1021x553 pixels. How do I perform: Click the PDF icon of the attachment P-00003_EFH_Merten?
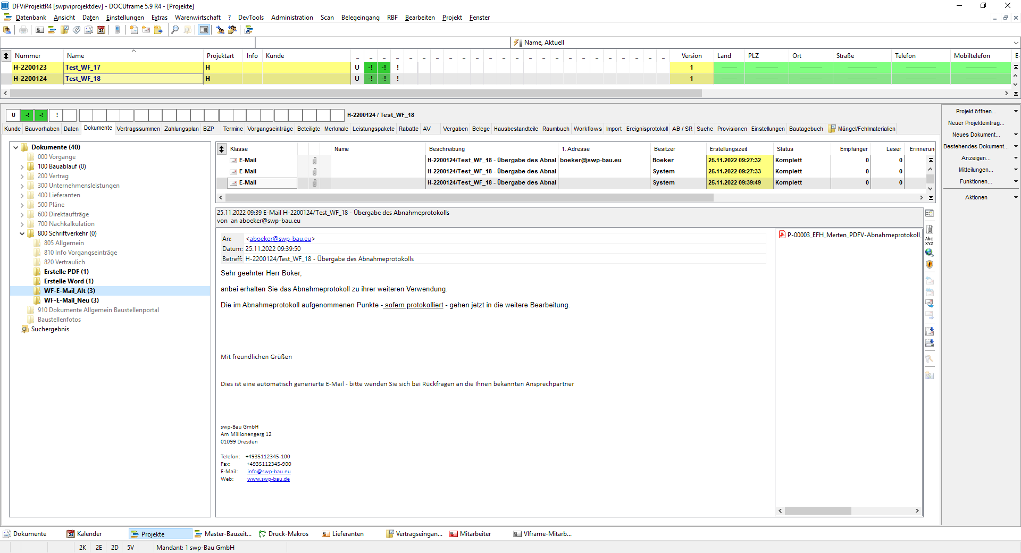pyautogui.click(x=782, y=234)
